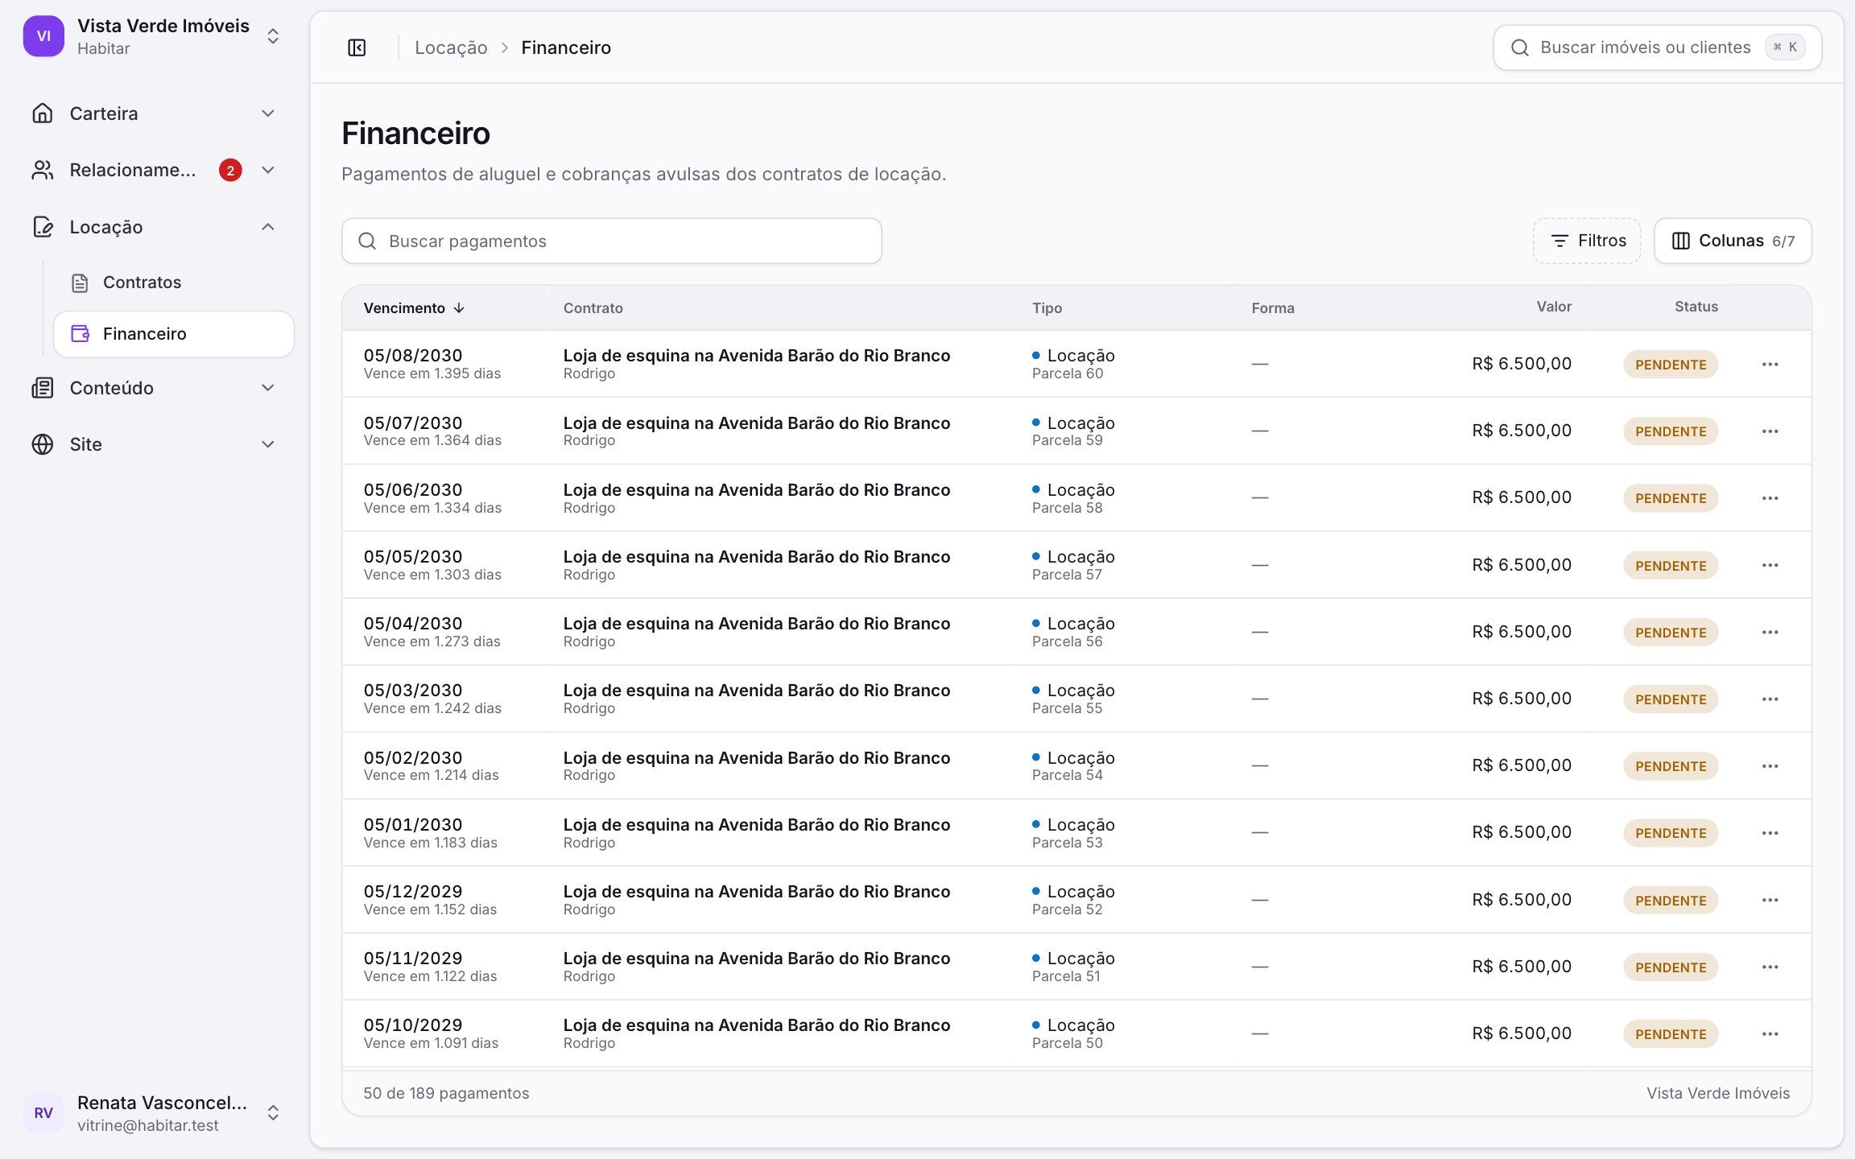Click the 50 de 189 pagamentos footer text
The width and height of the screenshot is (1855, 1159).
point(446,1093)
